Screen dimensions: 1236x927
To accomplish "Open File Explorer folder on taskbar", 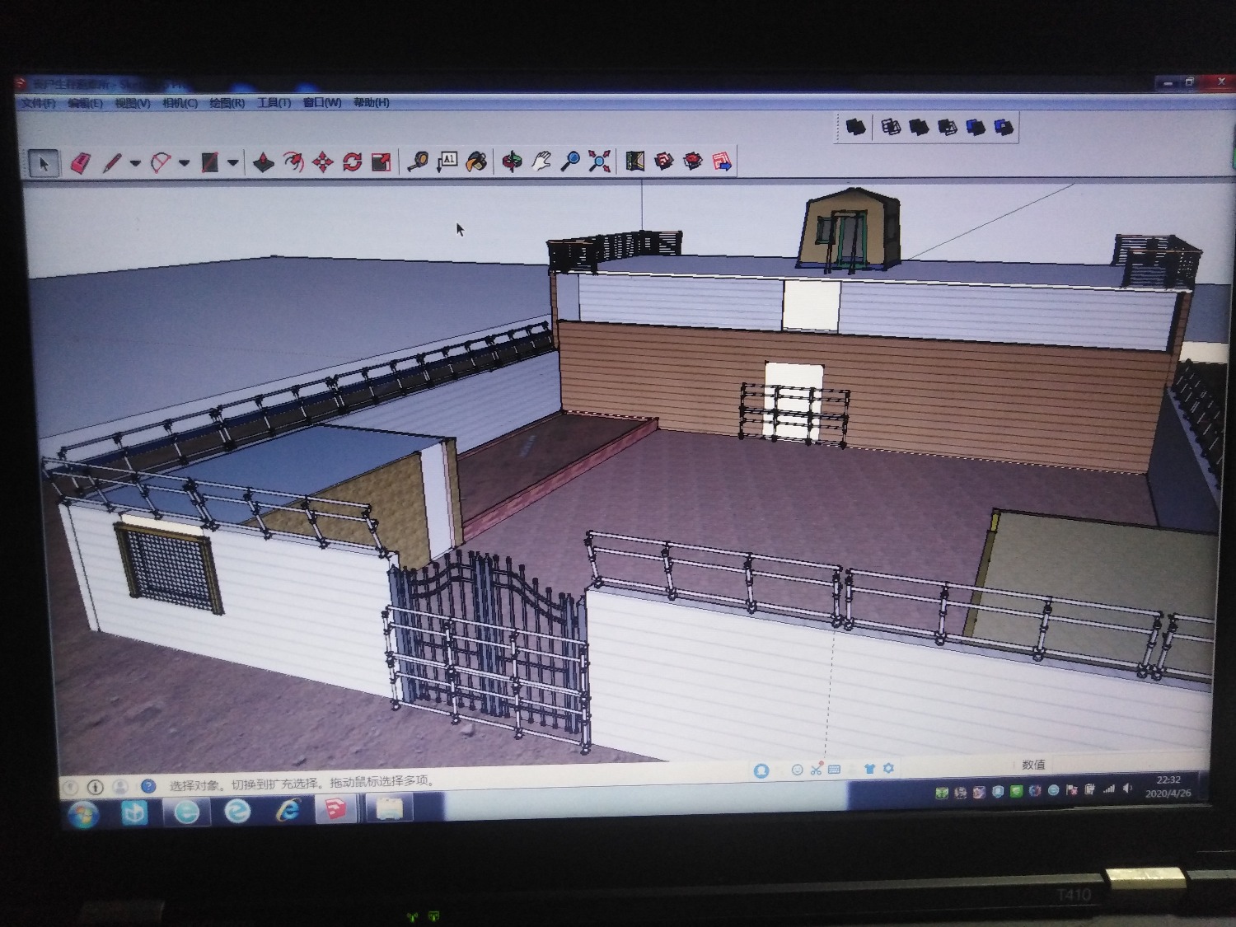I will [x=389, y=808].
